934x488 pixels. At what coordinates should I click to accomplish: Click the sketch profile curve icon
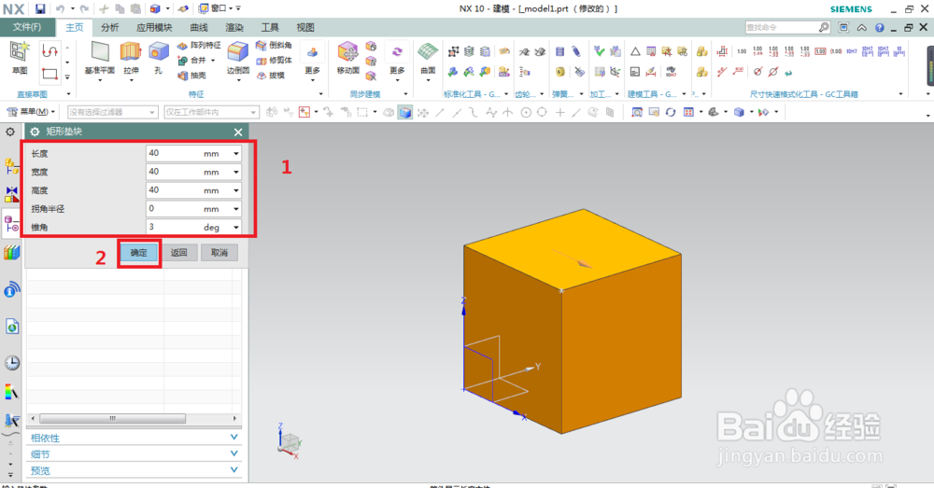coord(50,51)
